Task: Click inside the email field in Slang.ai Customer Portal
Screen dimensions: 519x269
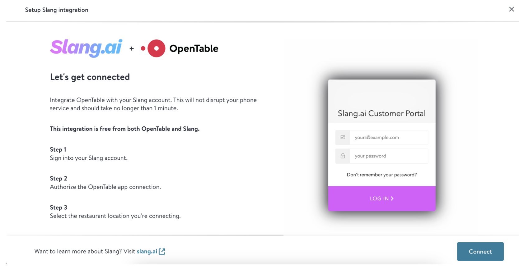Action: pos(389,137)
